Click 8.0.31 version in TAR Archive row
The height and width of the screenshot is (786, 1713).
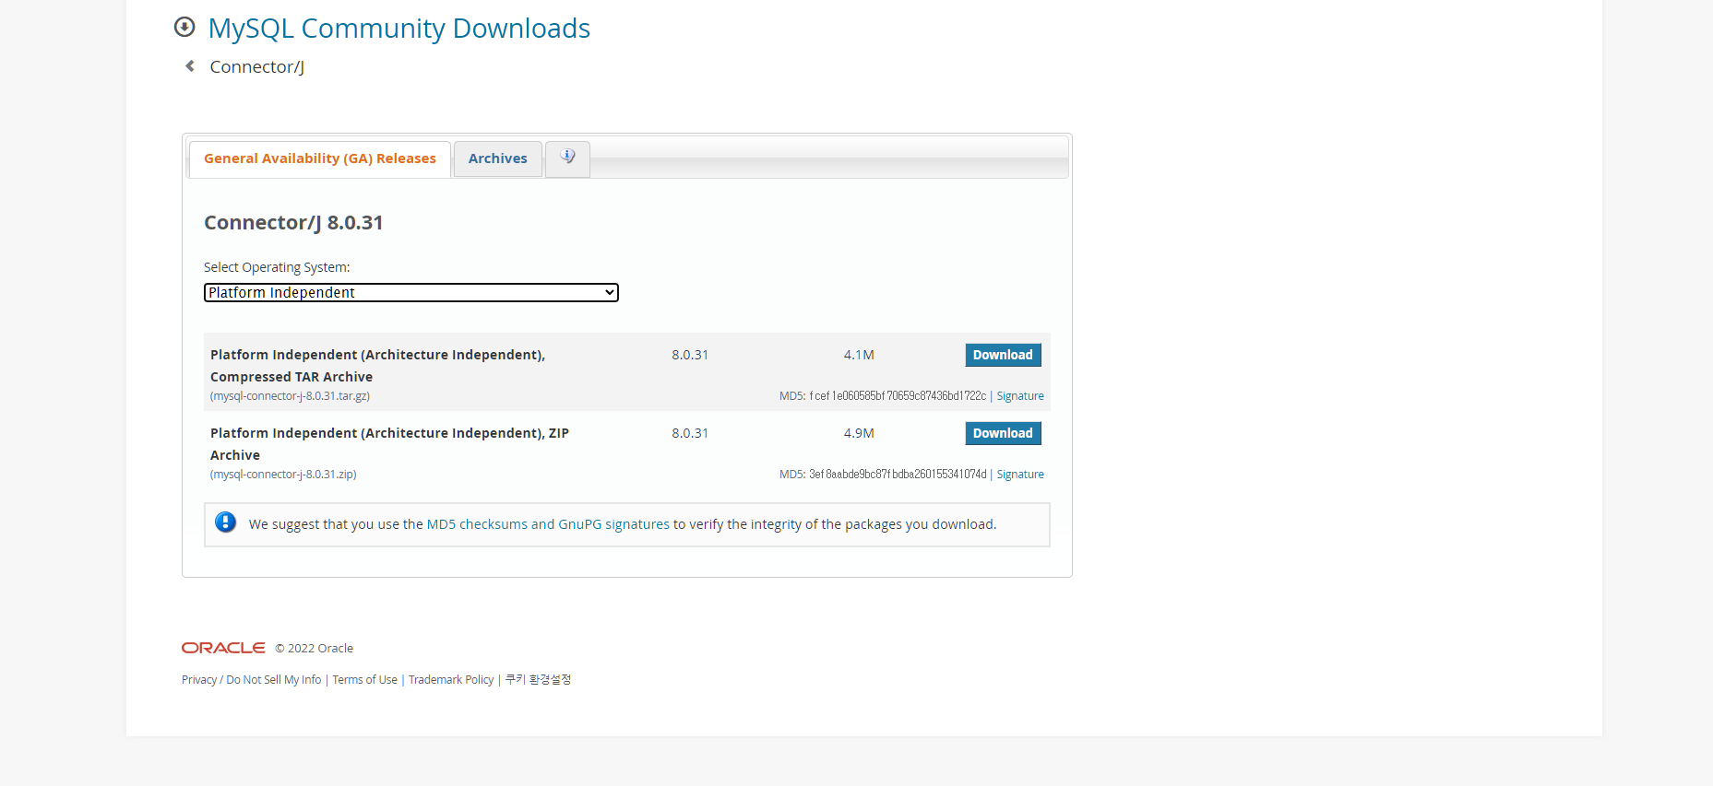690,355
